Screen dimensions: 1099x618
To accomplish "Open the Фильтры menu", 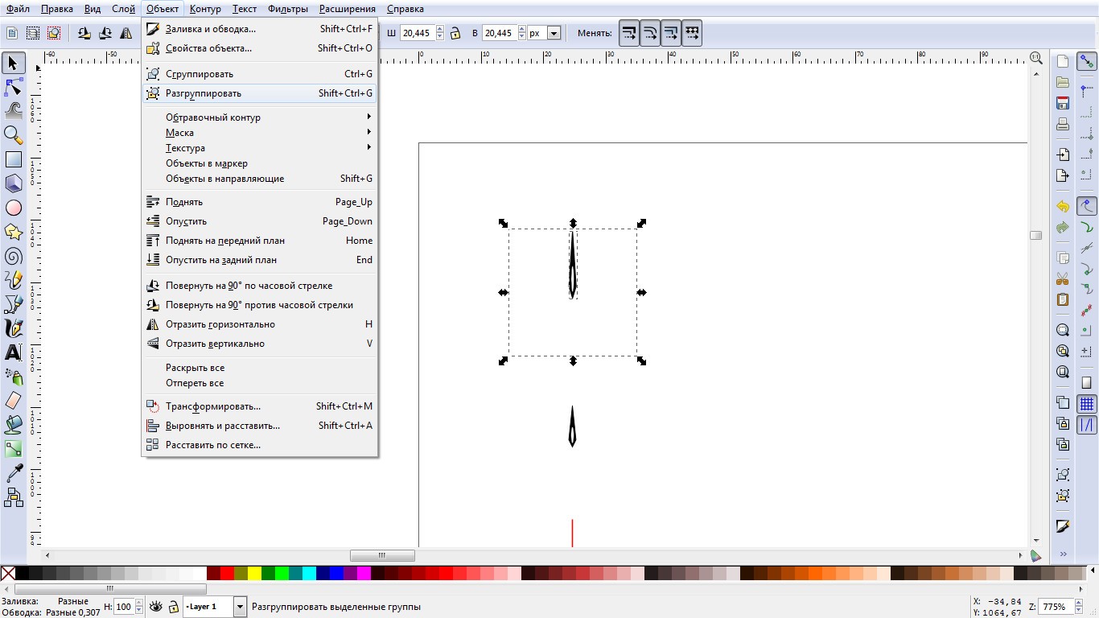I will [x=287, y=9].
